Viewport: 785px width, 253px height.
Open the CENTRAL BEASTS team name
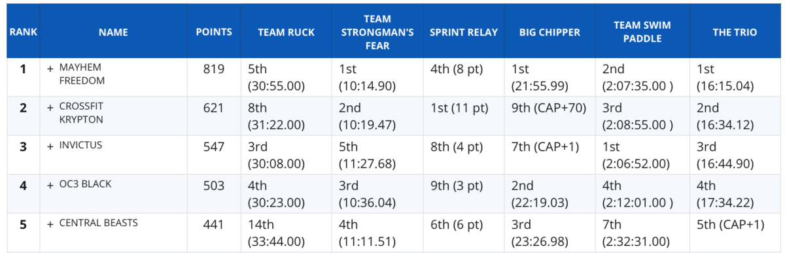[x=98, y=223]
